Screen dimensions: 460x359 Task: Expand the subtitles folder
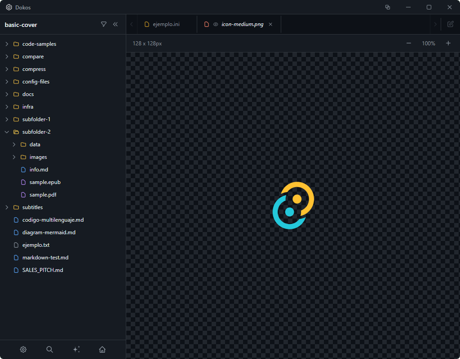tap(7, 207)
